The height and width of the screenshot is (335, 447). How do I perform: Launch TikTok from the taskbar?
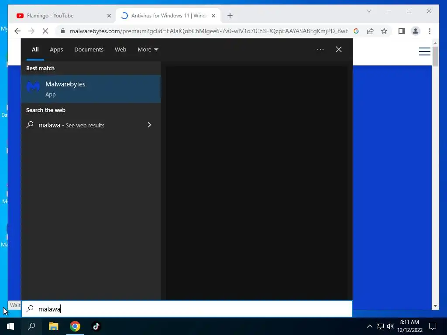[96, 326]
